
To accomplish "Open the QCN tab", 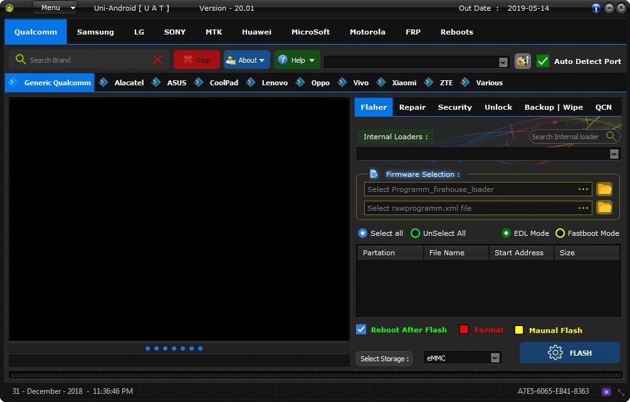I will point(604,107).
